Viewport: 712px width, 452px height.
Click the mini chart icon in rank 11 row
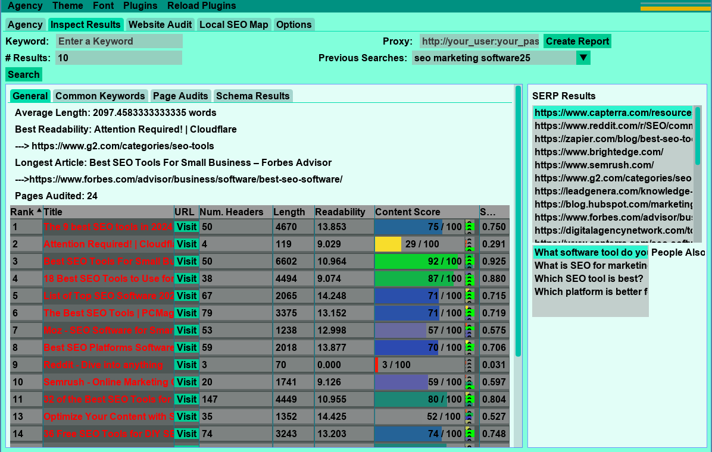(470, 399)
